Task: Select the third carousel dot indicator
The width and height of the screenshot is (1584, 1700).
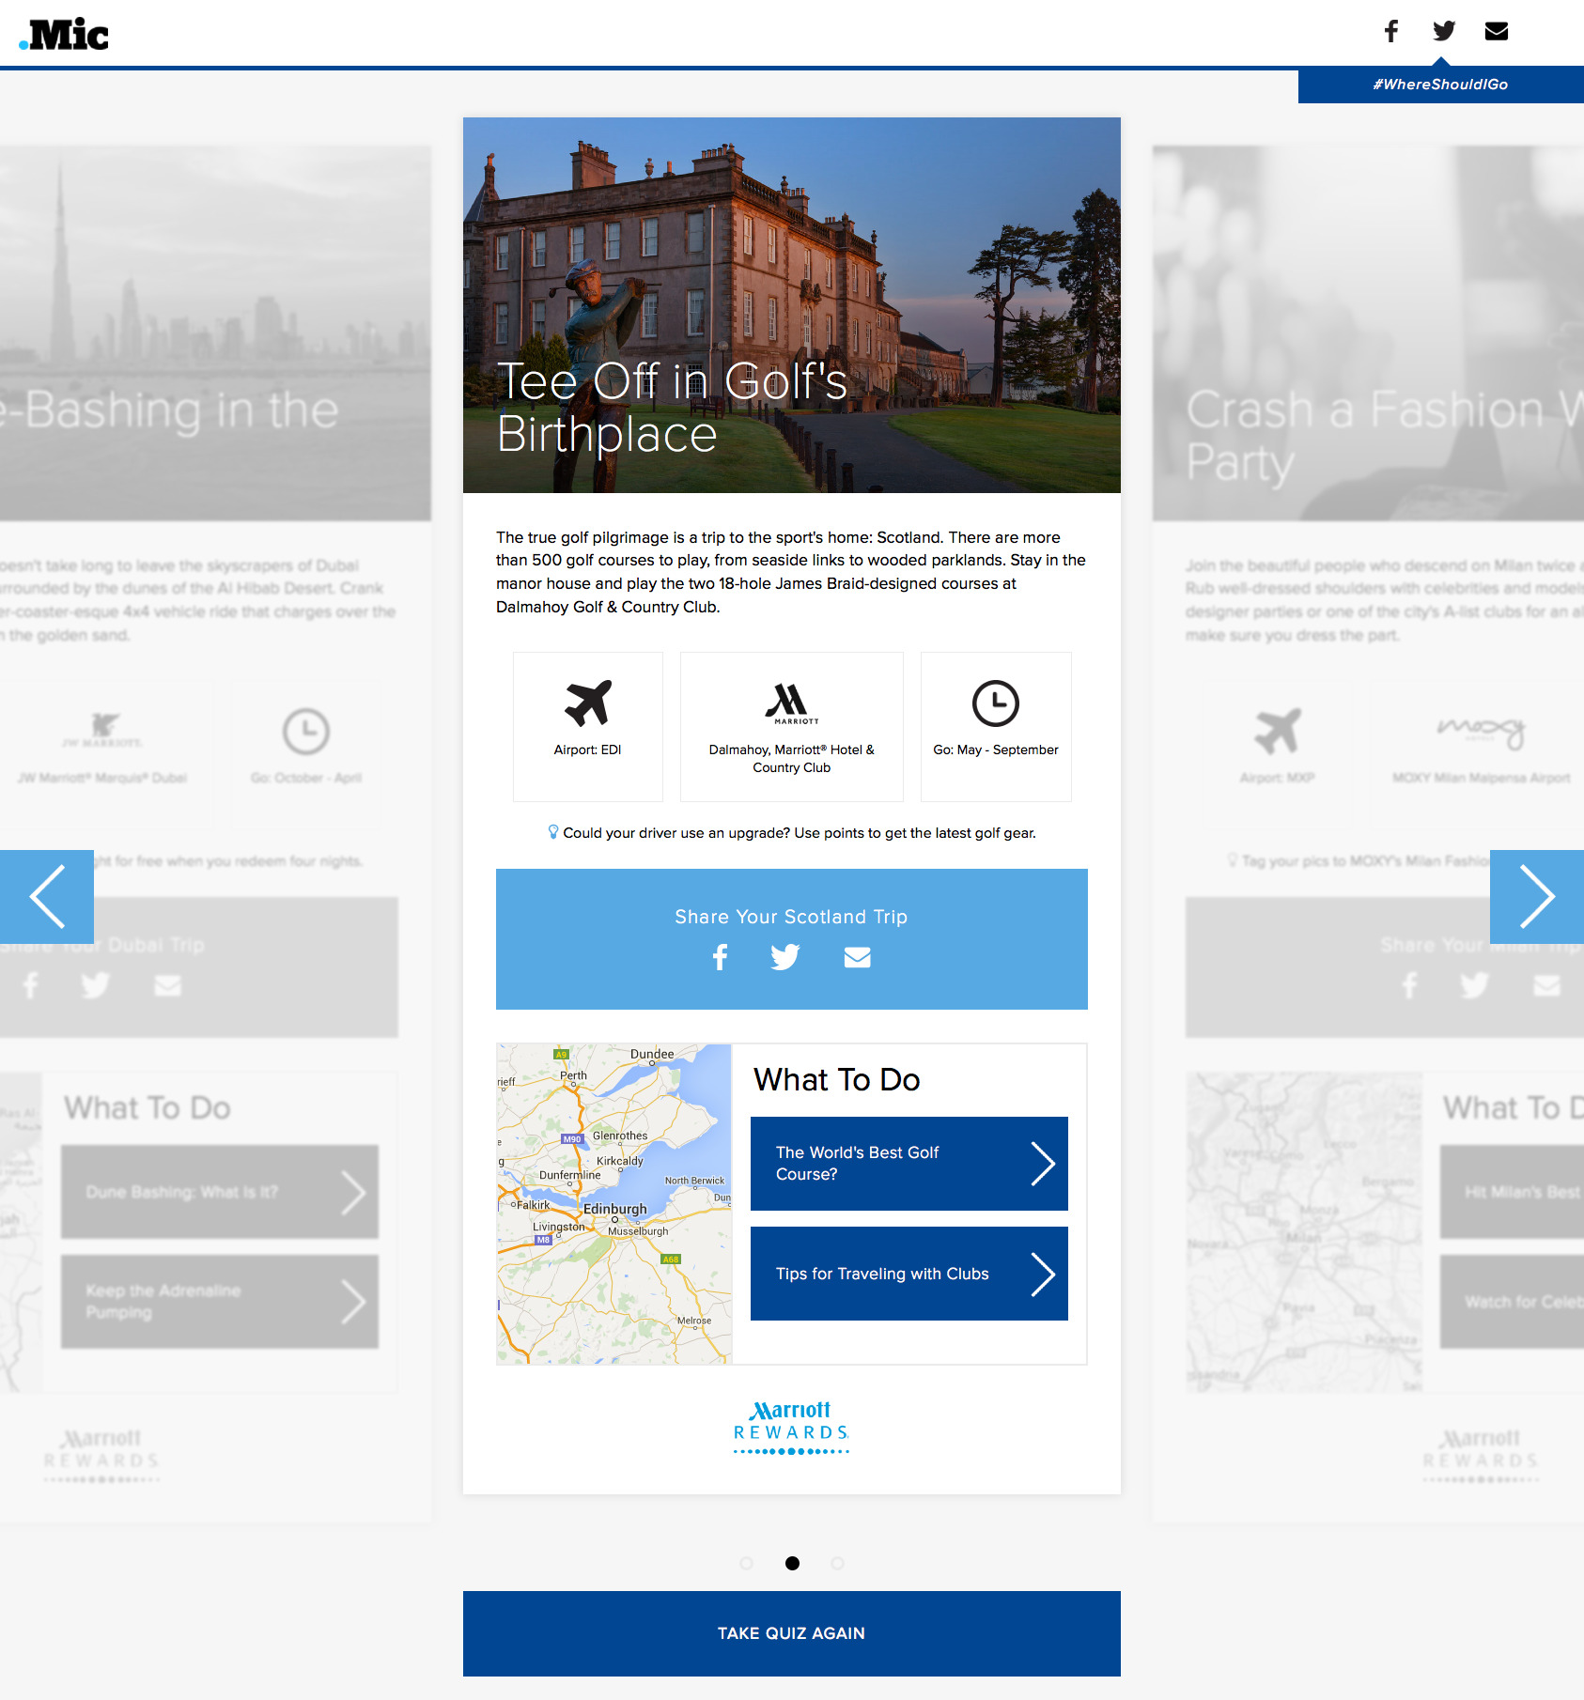Action: tap(837, 1563)
